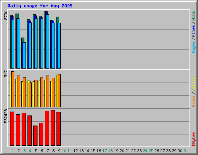Click green day label 18
The width and height of the screenshot is (198, 155).
(110, 151)
